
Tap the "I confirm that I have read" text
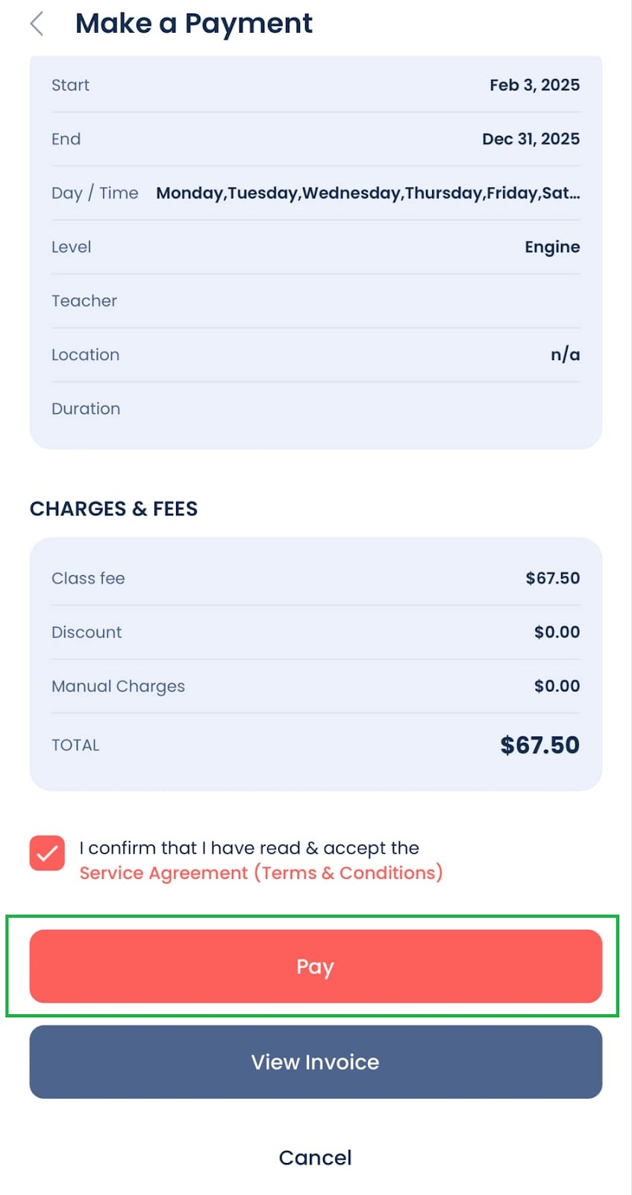pos(249,848)
